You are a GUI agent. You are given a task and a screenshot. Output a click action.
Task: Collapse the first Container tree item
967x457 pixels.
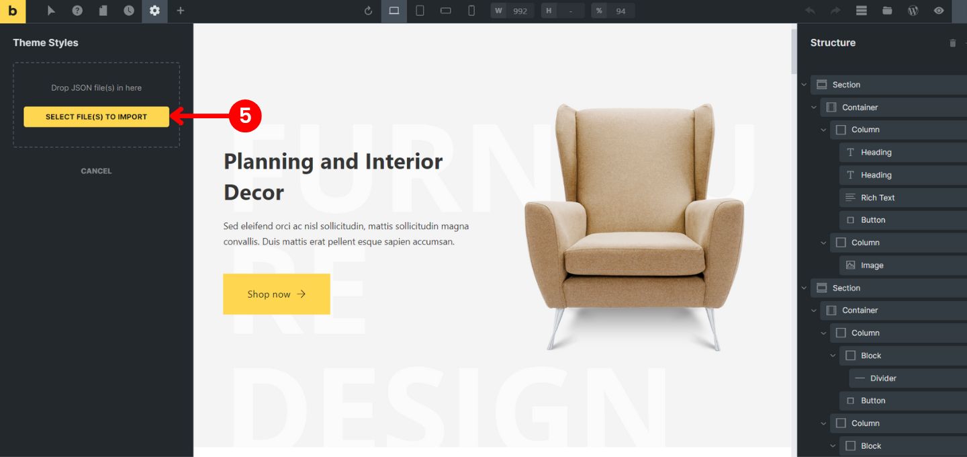tap(814, 108)
